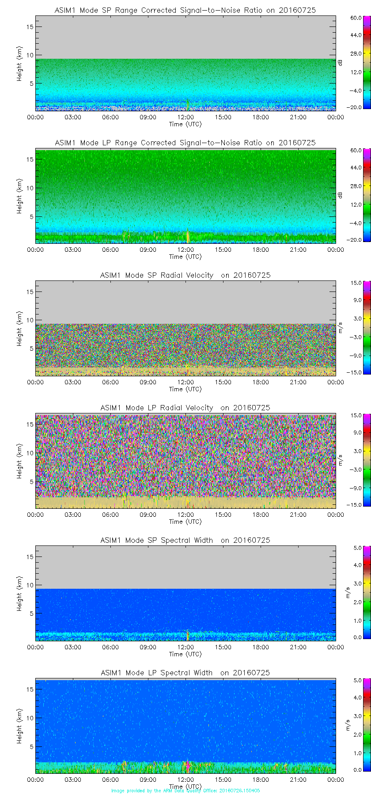Click the LP Spectral Width colorbar
Viewport: 371px width, 795px height.
[367, 725]
